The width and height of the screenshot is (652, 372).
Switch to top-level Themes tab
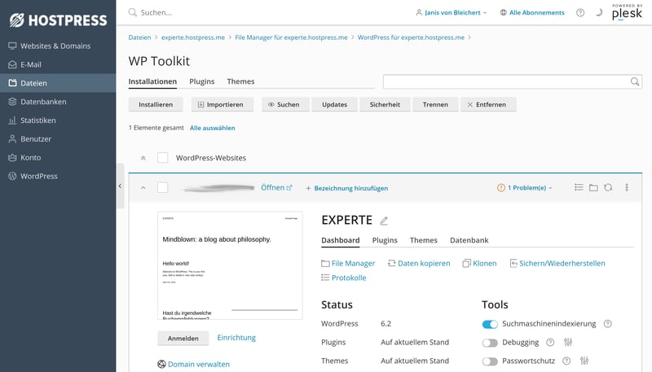240,81
